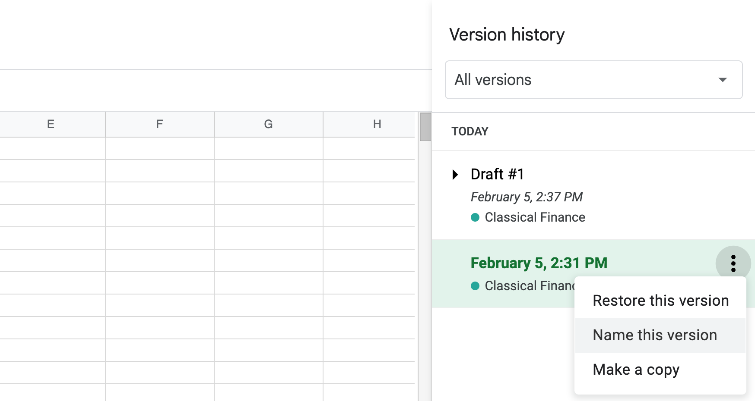Choose Name this version from the menu
Screen dimensions: 755x401
click(x=655, y=335)
